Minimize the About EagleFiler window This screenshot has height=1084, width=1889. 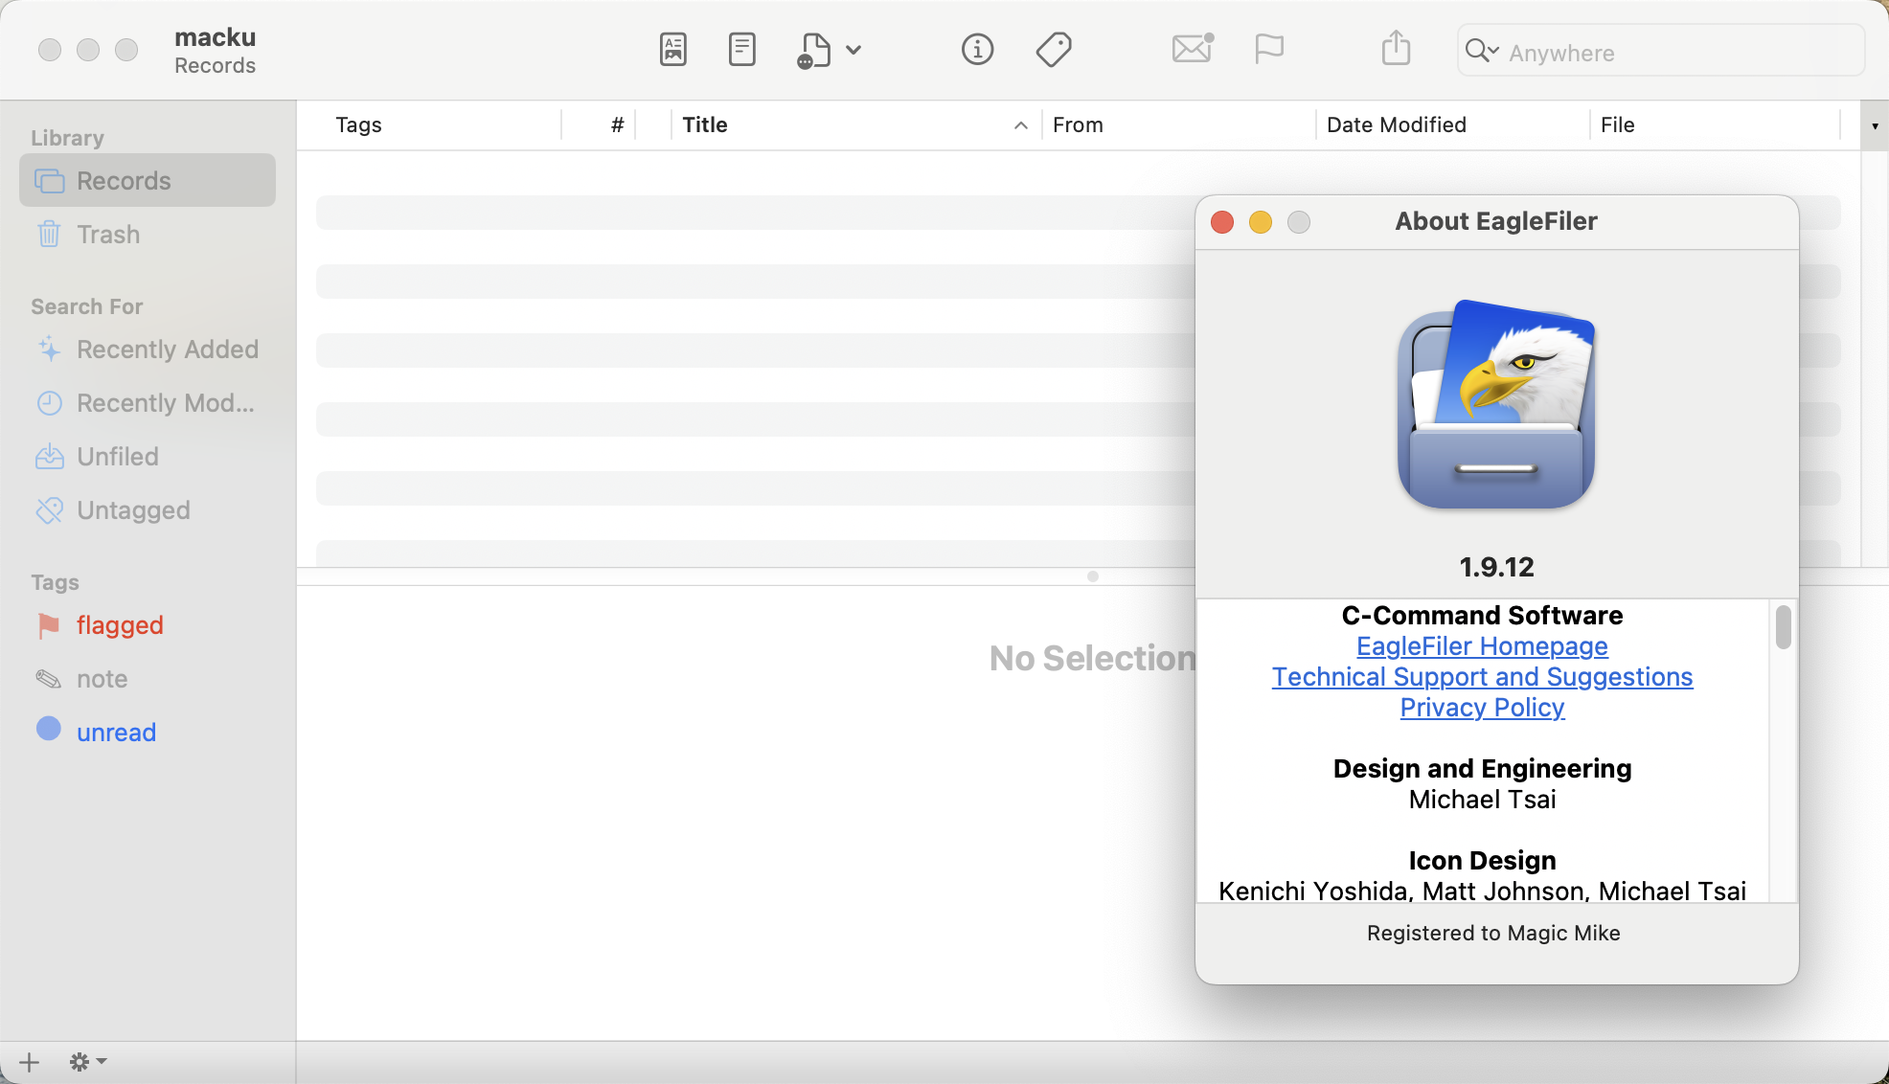click(x=1261, y=222)
